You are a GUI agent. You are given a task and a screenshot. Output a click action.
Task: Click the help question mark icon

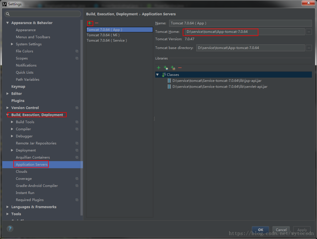click(x=10, y=229)
